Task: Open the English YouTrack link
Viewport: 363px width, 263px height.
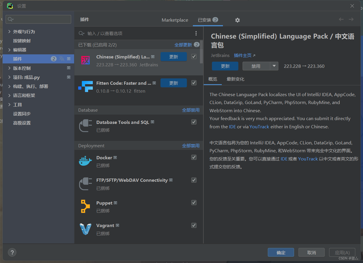Action: (259, 127)
